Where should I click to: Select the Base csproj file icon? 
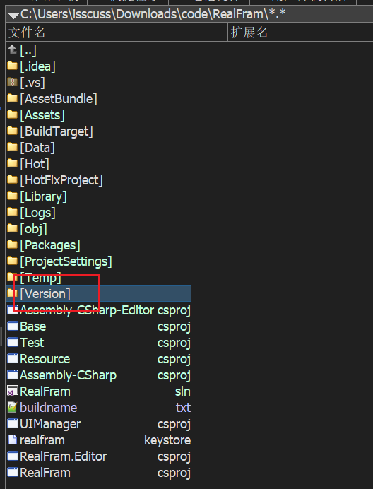coord(13,326)
